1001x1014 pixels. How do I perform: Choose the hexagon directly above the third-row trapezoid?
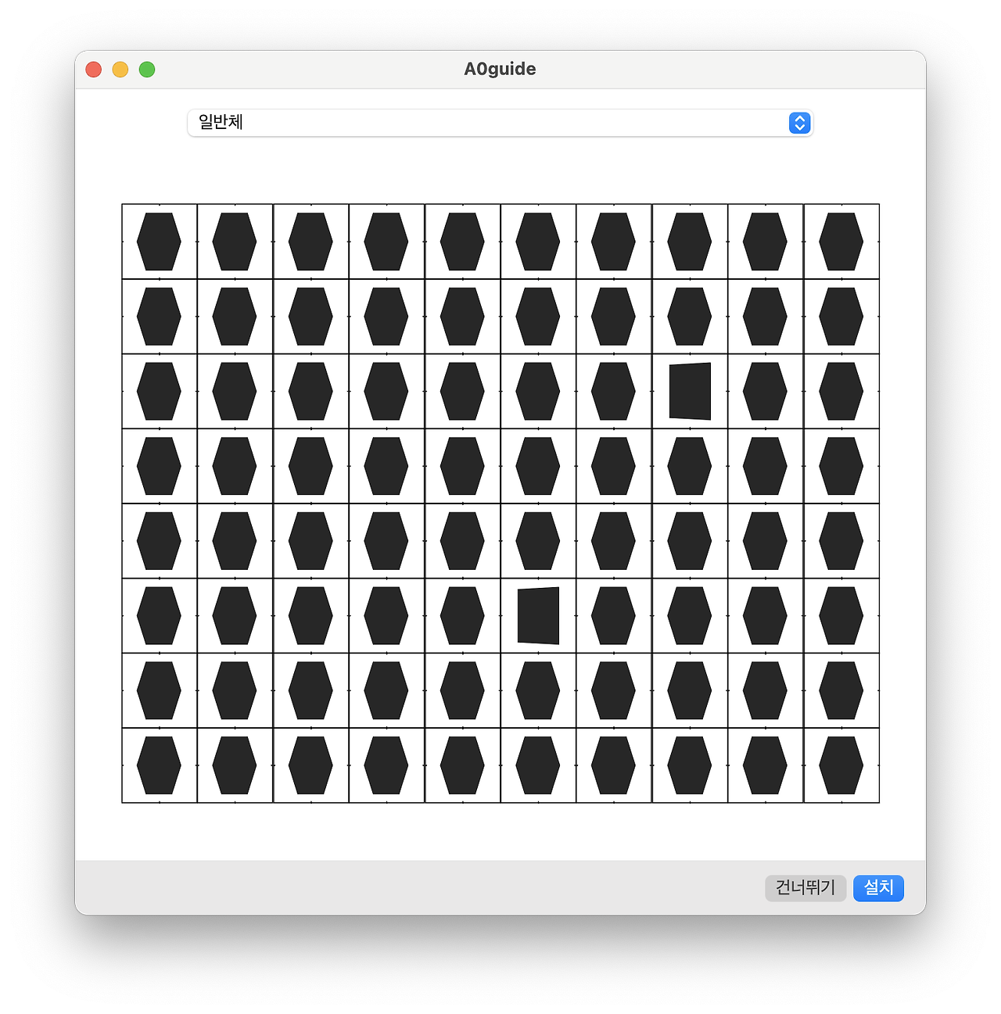click(x=690, y=317)
